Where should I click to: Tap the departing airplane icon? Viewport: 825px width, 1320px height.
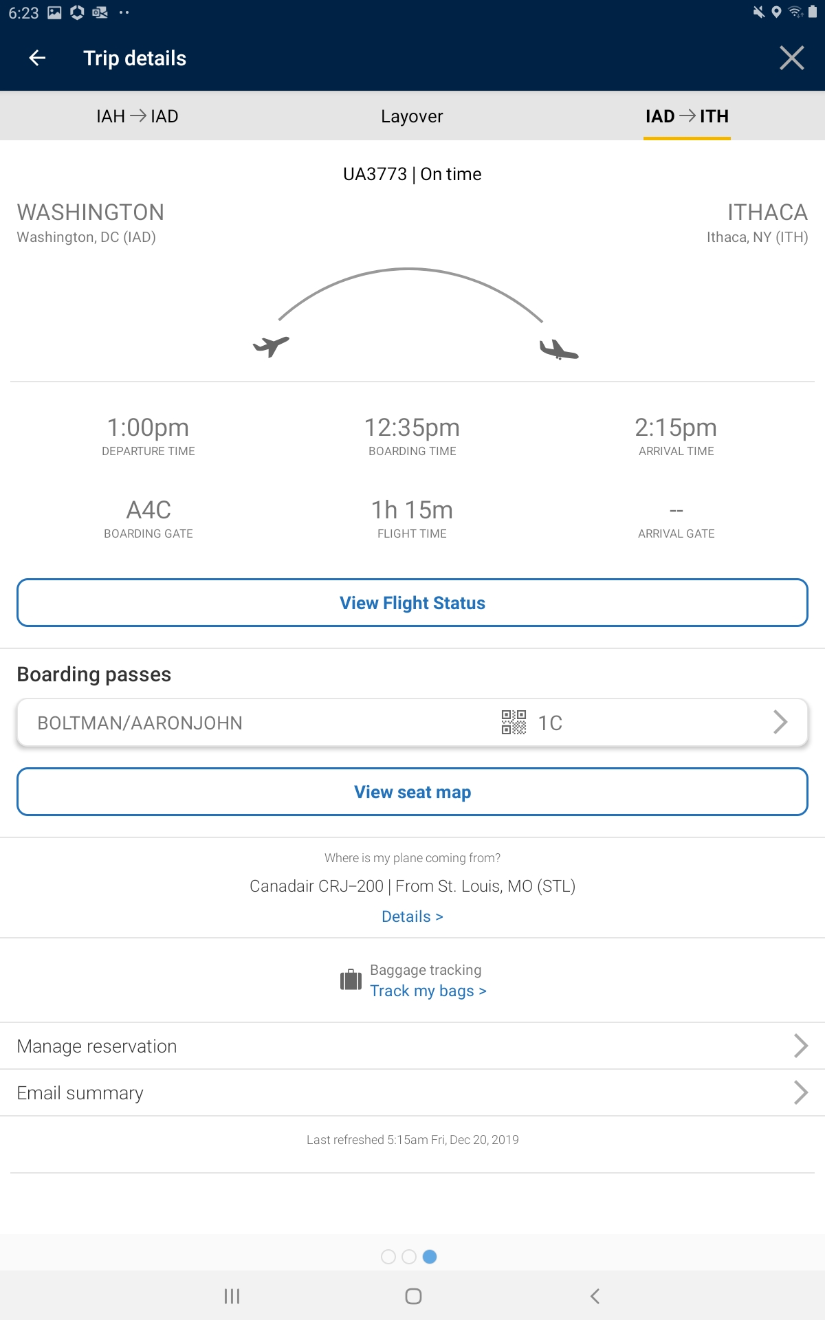(271, 346)
